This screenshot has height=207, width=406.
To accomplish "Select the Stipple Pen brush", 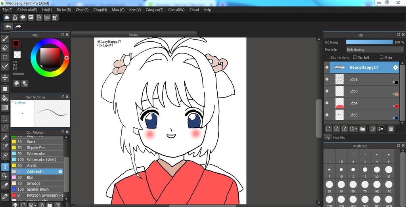I will point(37,148).
